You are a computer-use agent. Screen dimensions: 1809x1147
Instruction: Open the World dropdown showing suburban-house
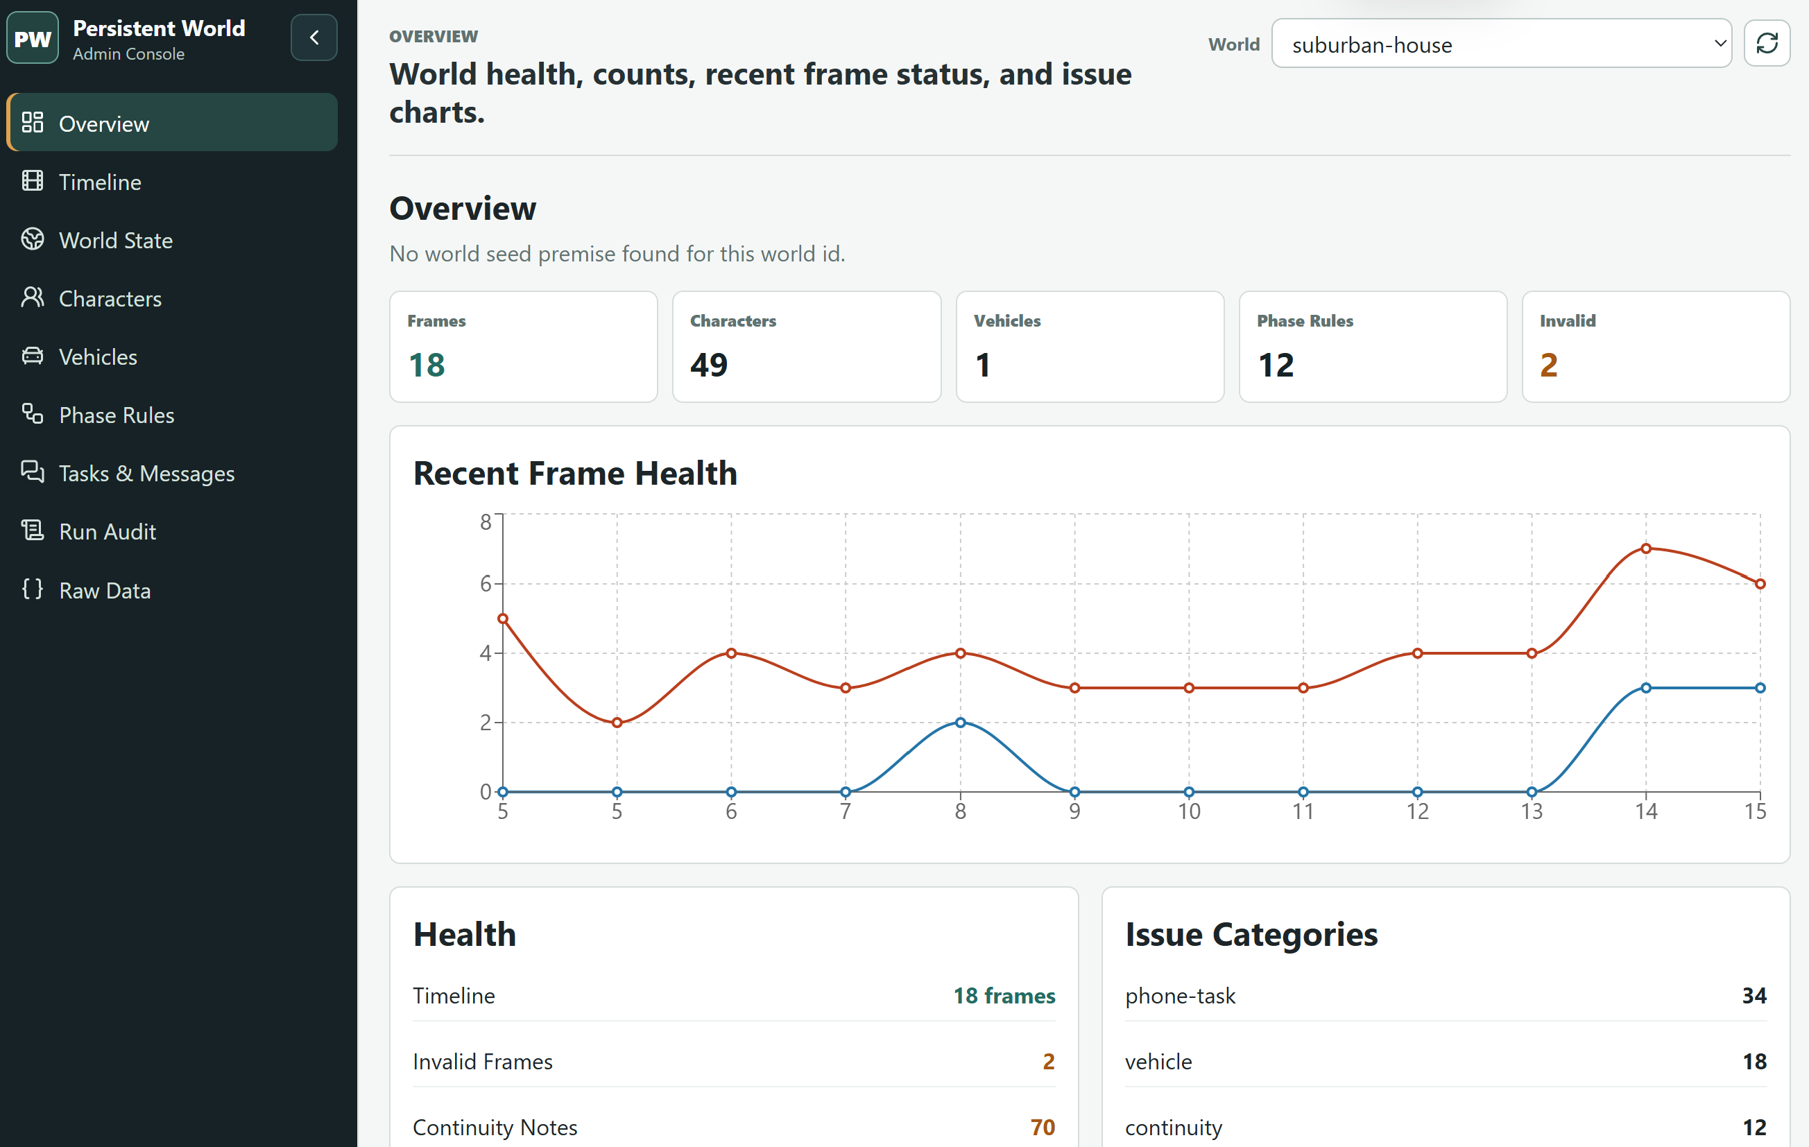pos(1501,44)
